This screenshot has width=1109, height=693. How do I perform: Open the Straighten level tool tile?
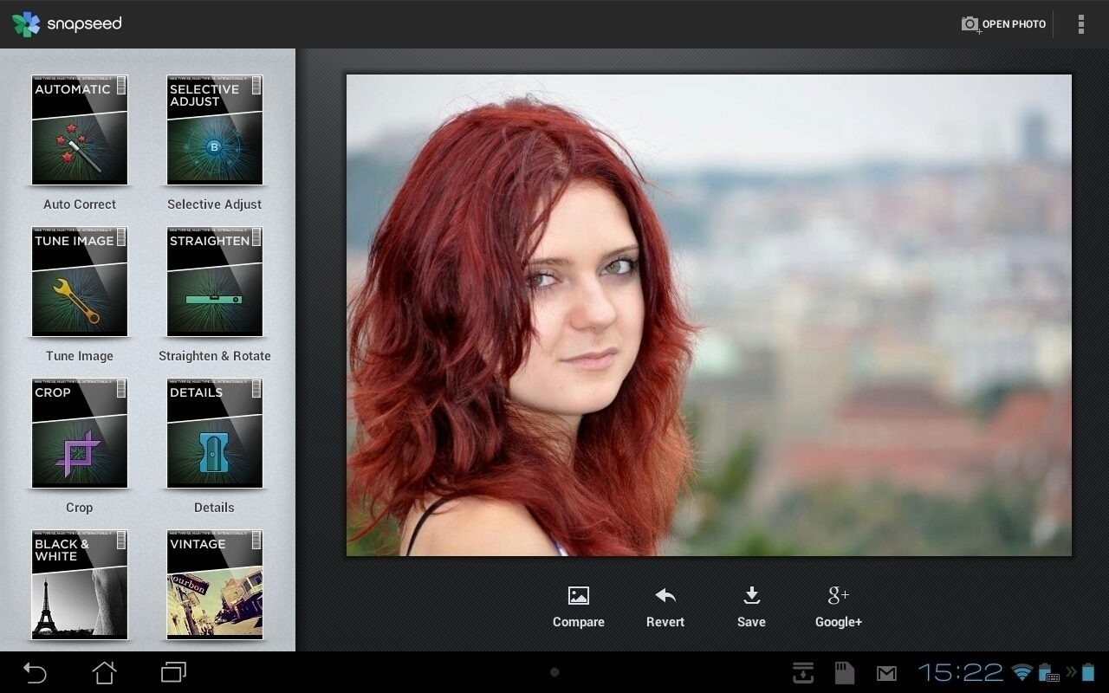pos(215,282)
